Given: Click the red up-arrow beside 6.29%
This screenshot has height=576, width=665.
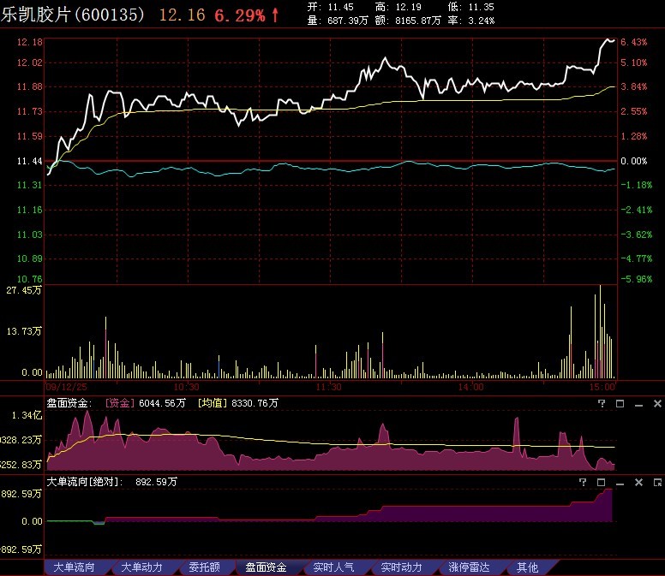Looking at the screenshot, I should (275, 15).
